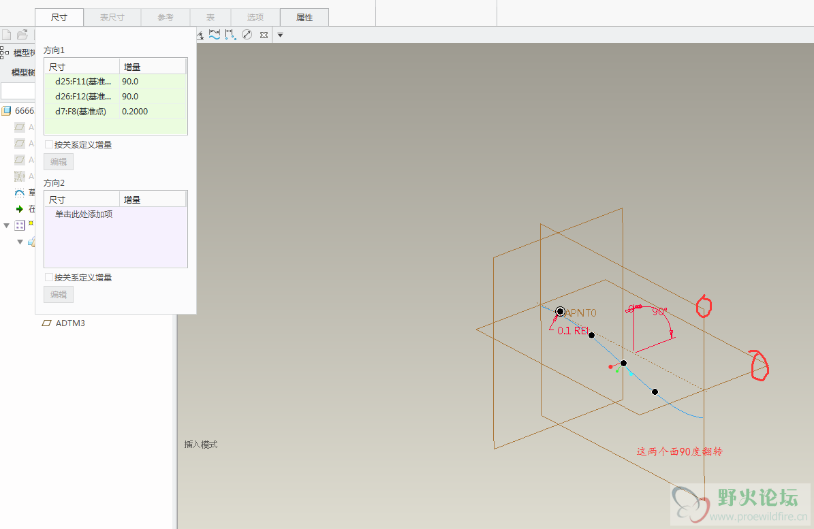The height and width of the screenshot is (529, 814).
Task: Click 尺寸 column header in 方向2 table
Action: [82, 199]
